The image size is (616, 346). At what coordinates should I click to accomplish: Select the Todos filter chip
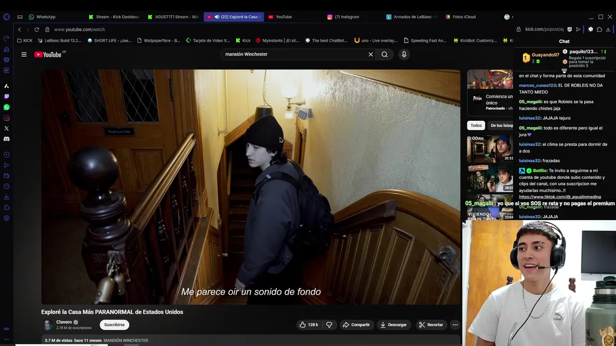click(x=476, y=125)
